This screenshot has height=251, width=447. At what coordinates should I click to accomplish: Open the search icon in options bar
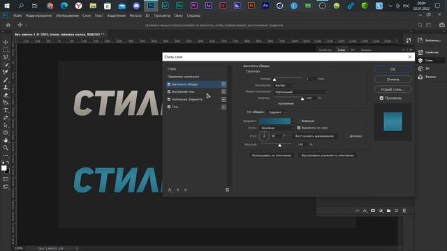pyautogui.click(x=420, y=25)
